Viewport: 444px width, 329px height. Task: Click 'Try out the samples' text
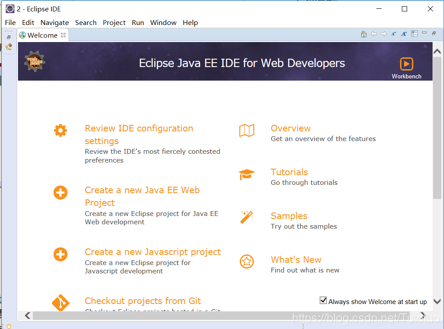tap(304, 226)
